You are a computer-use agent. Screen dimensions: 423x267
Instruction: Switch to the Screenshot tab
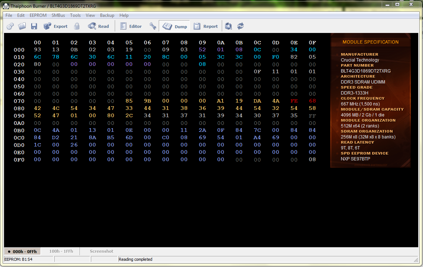click(102, 251)
